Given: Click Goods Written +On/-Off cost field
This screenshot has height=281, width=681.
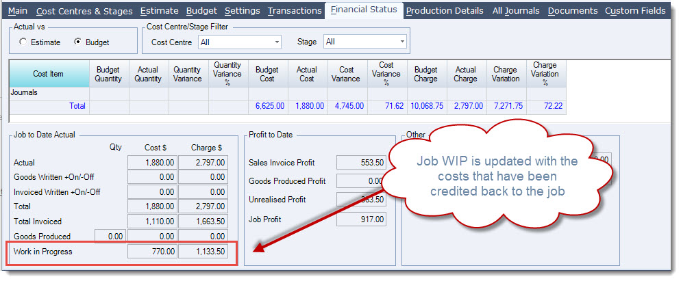Looking at the screenshot, I should click(152, 177).
